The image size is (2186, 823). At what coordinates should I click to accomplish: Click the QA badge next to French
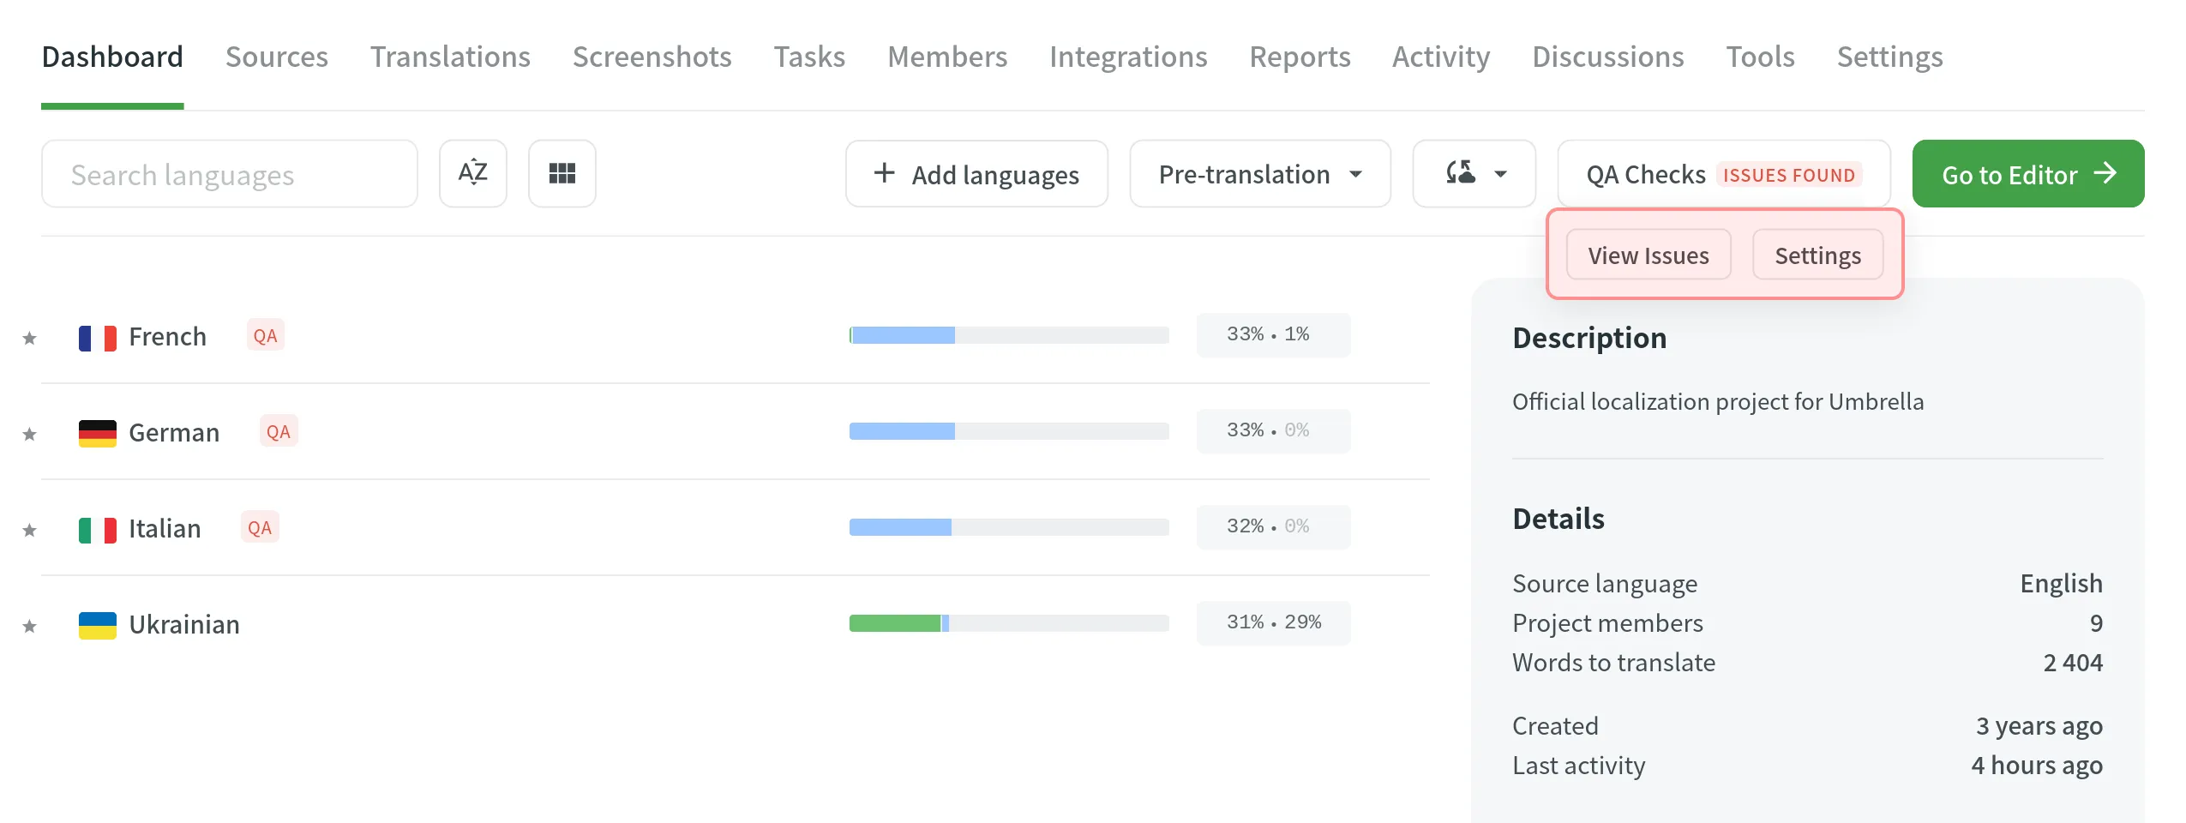pos(265,336)
